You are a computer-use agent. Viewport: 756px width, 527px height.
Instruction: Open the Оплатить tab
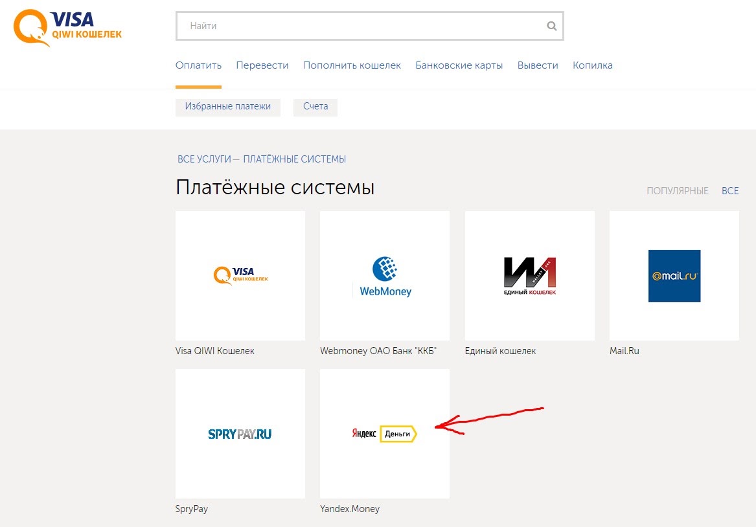coord(198,65)
